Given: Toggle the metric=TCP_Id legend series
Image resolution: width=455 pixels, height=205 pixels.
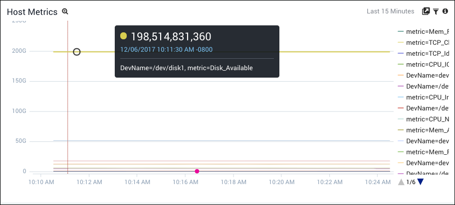Looking at the screenshot, I should [427, 53].
